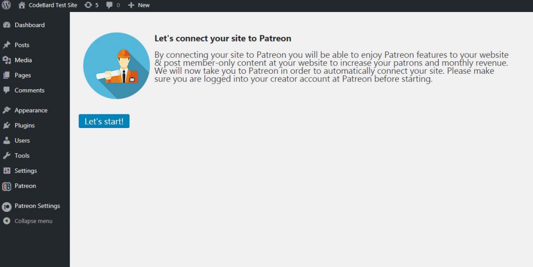Screen dimensions: 533x267
Task: Click the plus New icon
Action: click(131, 5)
